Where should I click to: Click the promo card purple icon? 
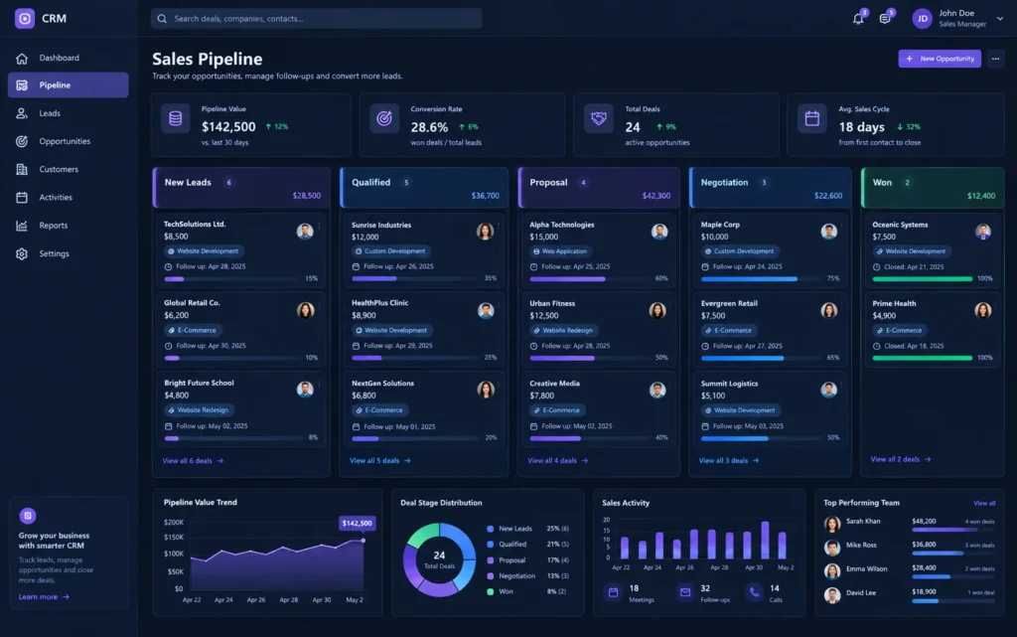[x=27, y=516]
